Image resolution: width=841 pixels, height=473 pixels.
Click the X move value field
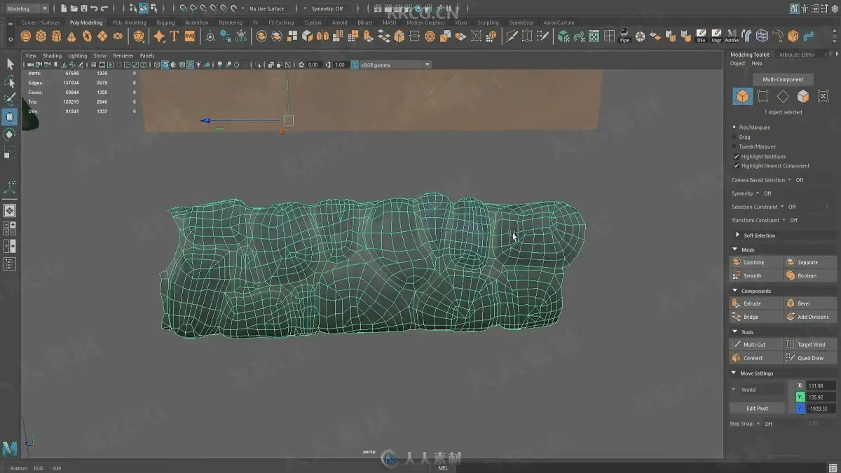(x=821, y=386)
